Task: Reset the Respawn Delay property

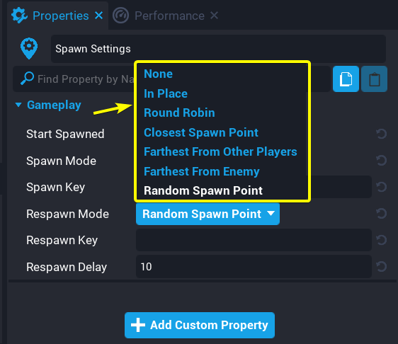Action: point(381,267)
